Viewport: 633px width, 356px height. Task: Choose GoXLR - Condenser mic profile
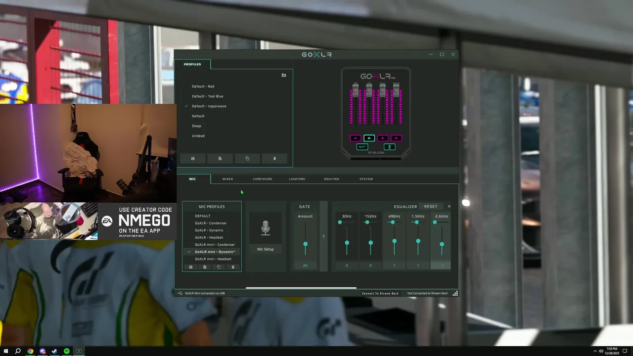coord(211,223)
